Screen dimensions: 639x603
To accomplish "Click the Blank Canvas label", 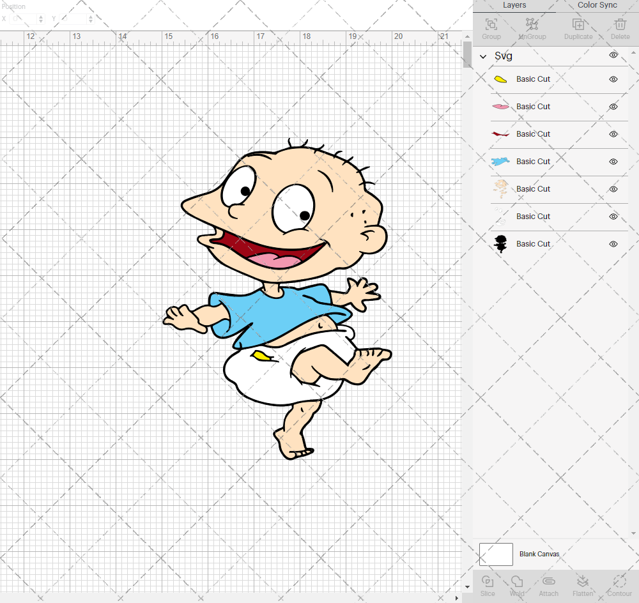I will coord(539,554).
